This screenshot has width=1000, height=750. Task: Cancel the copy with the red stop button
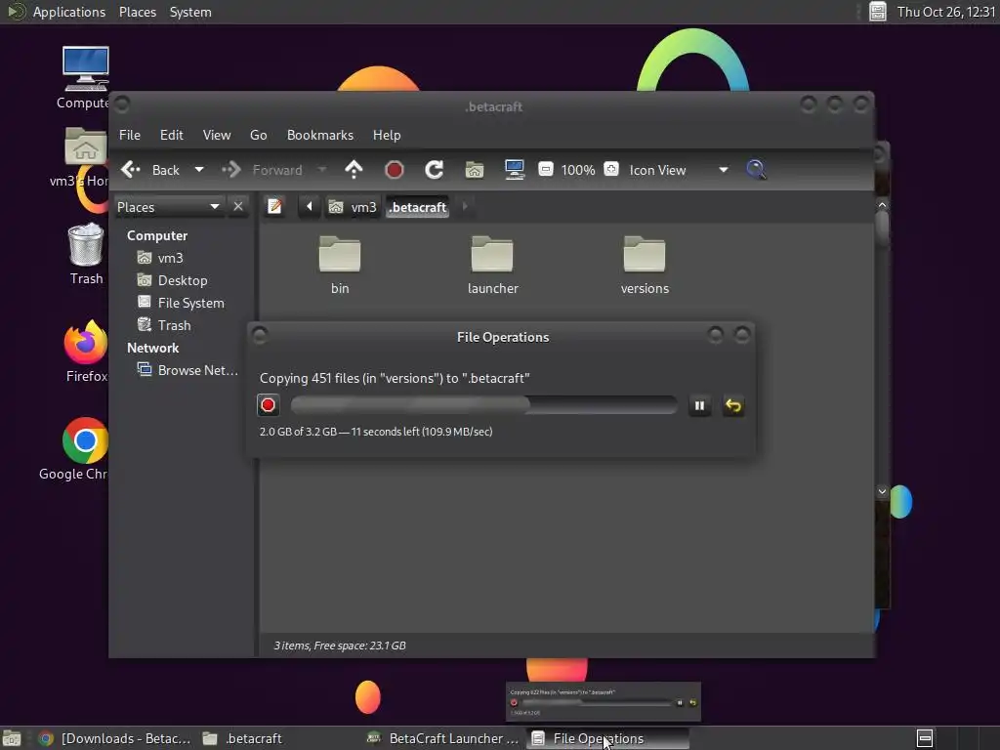[268, 405]
